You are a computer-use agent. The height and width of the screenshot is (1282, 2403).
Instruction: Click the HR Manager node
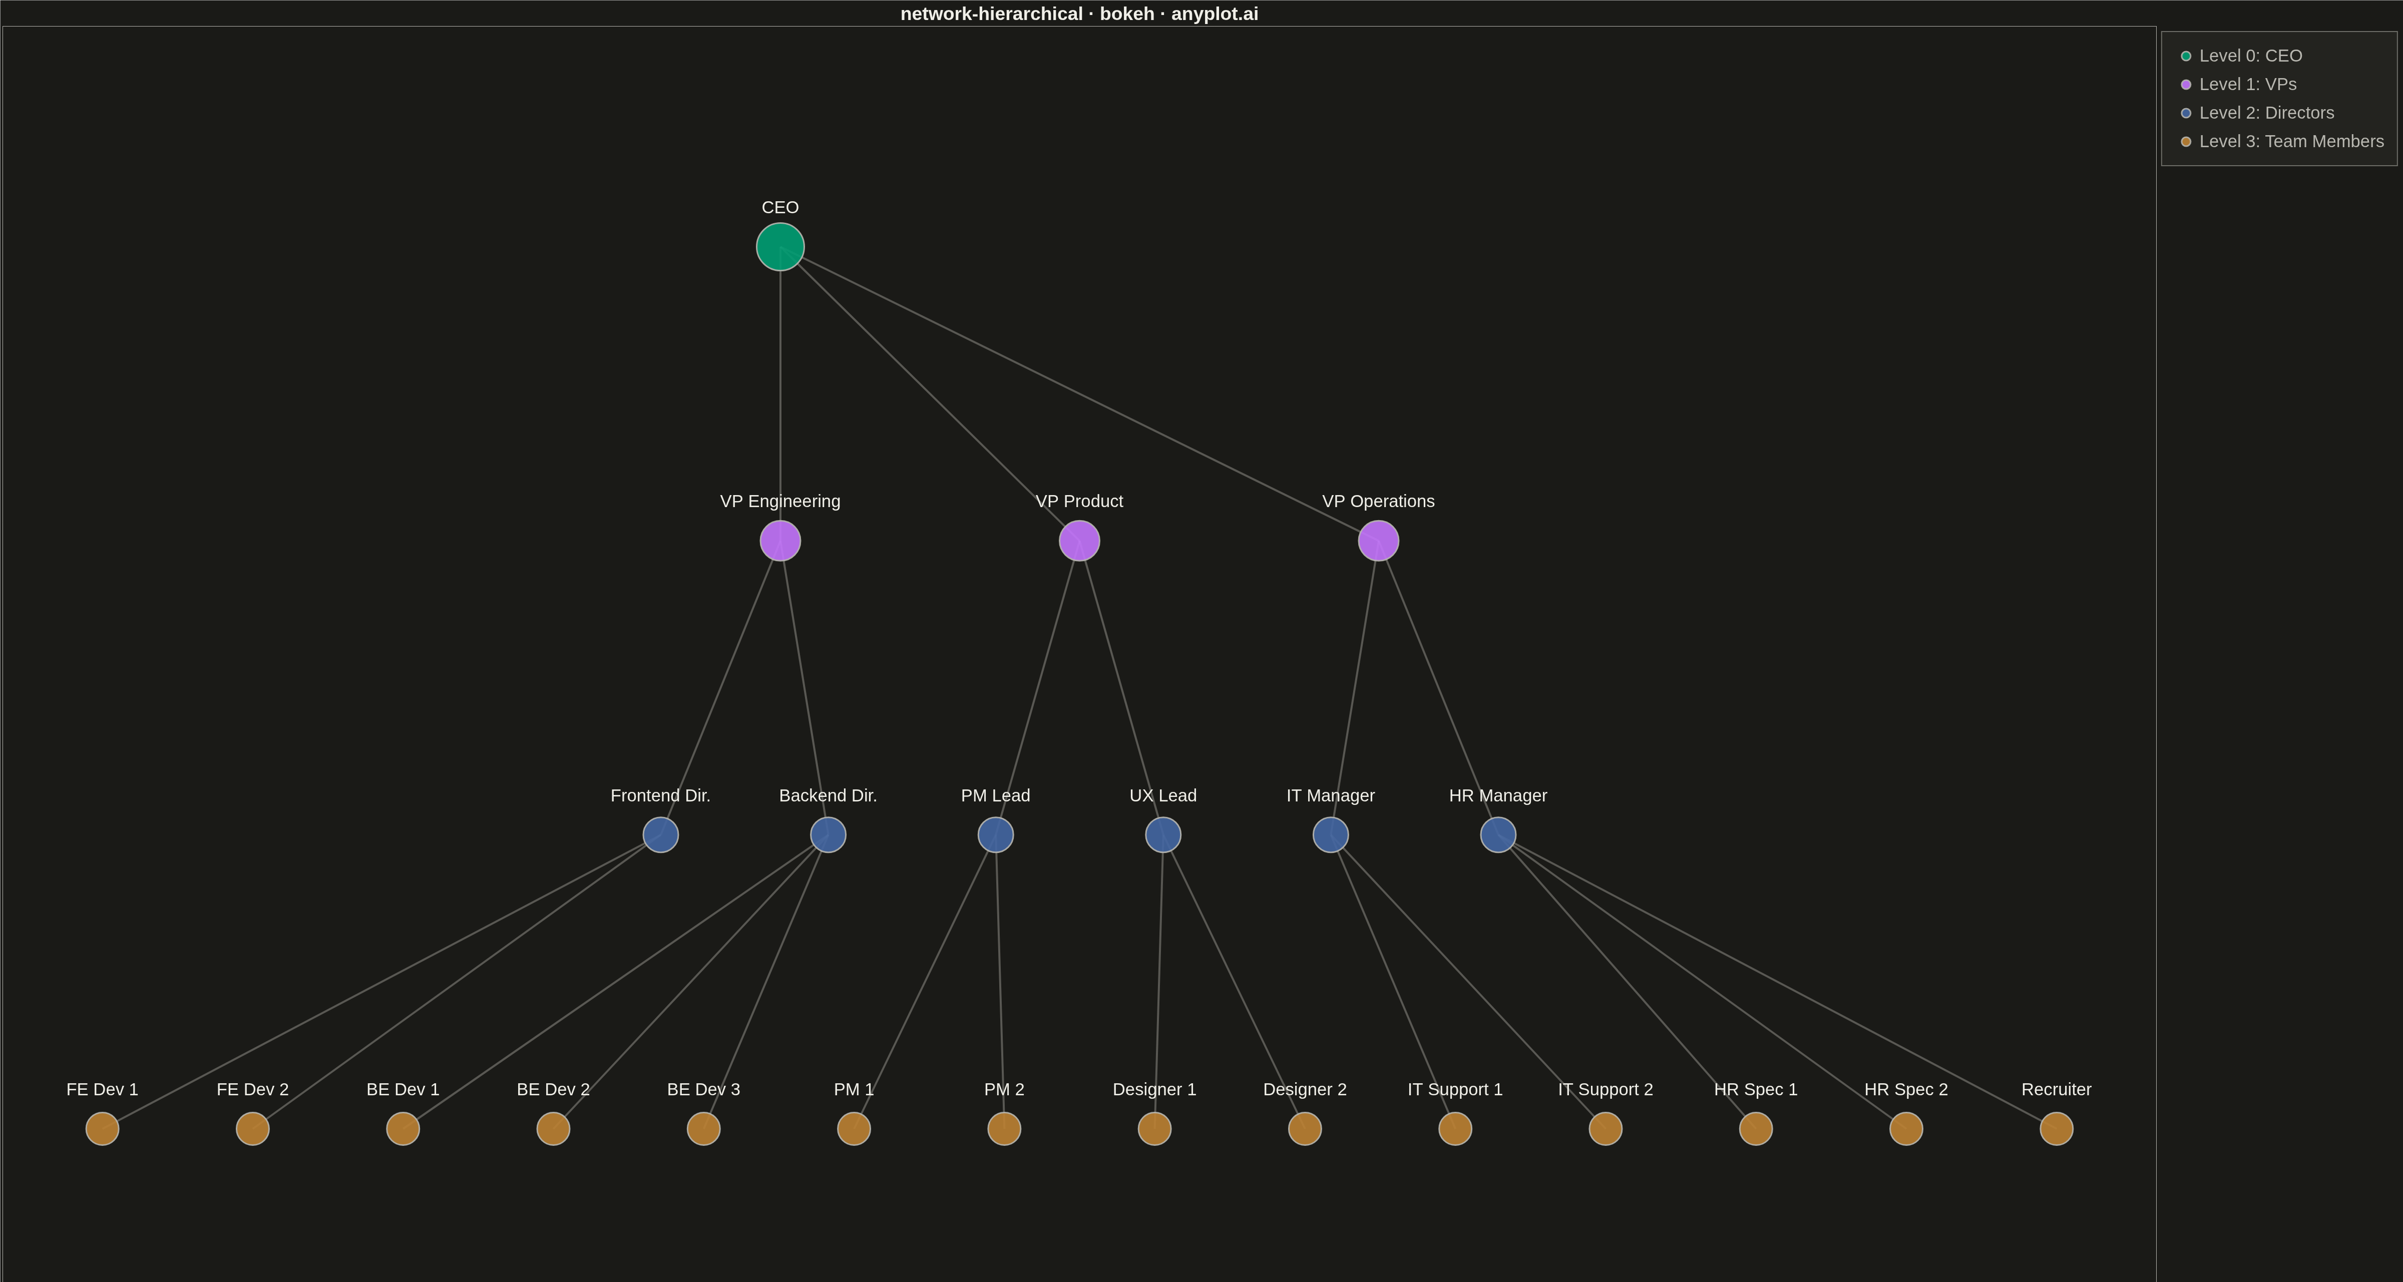coord(1497,835)
